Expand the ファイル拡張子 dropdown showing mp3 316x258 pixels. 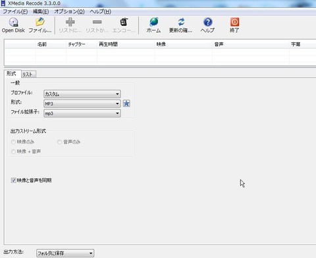click(x=82, y=113)
